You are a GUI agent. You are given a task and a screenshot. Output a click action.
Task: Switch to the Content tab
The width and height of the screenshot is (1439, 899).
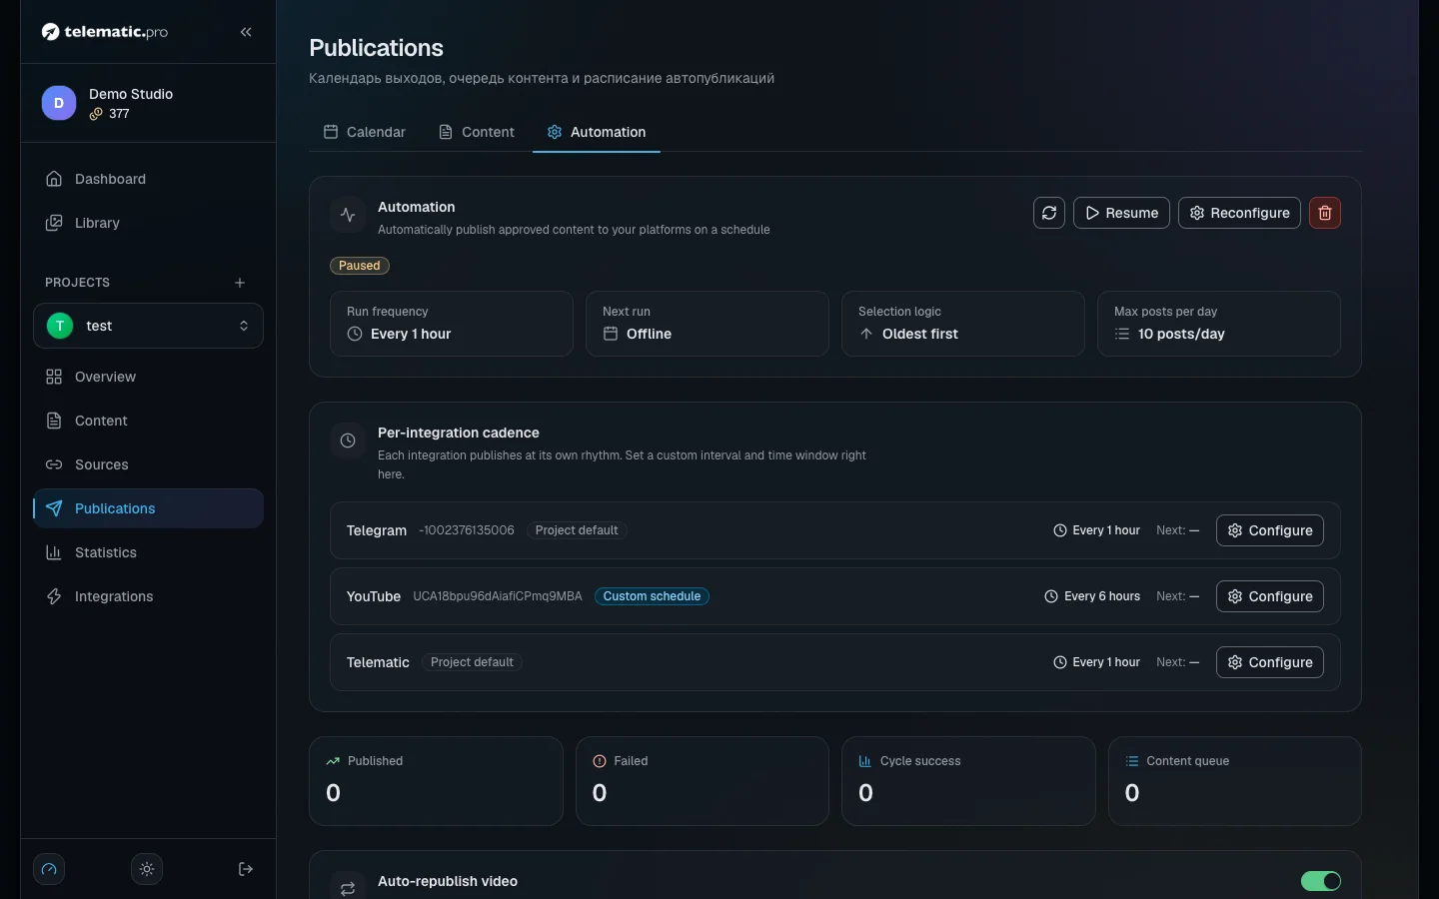477,132
